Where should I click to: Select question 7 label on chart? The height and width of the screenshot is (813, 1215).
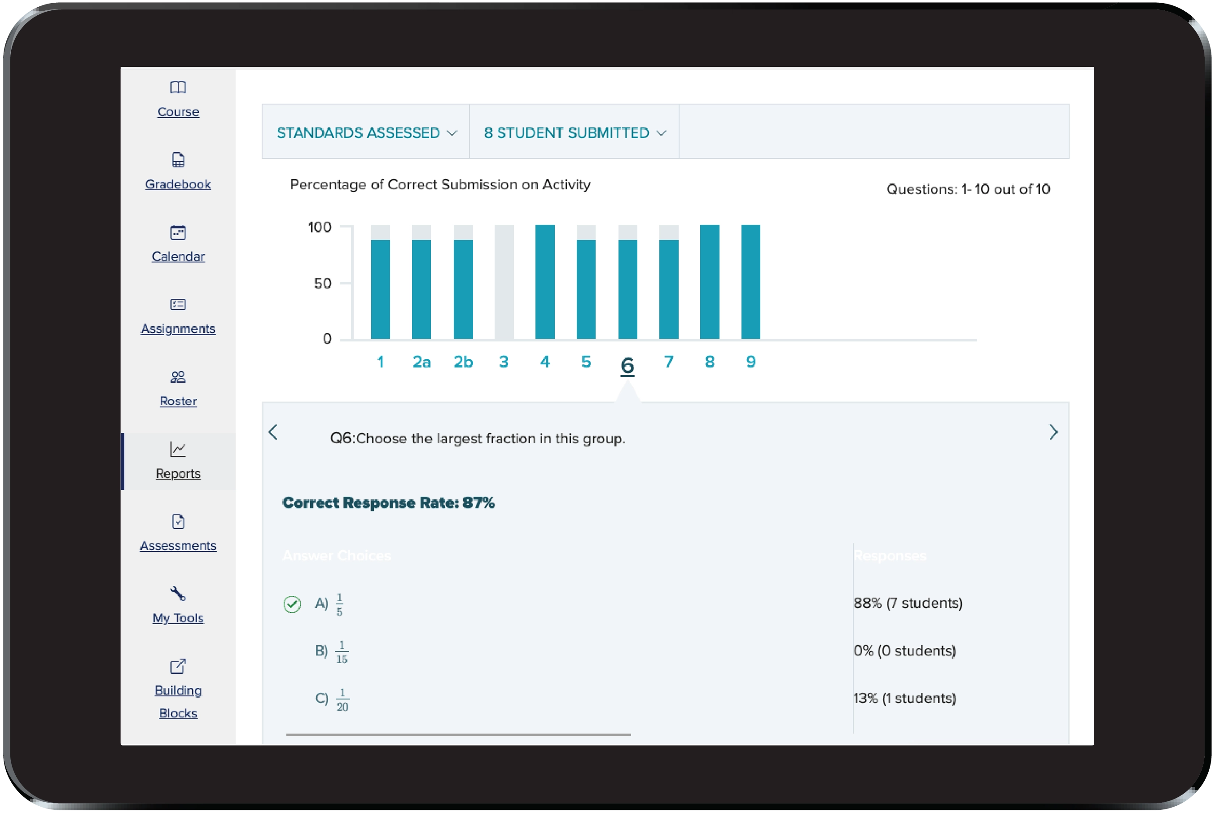coord(668,362)
